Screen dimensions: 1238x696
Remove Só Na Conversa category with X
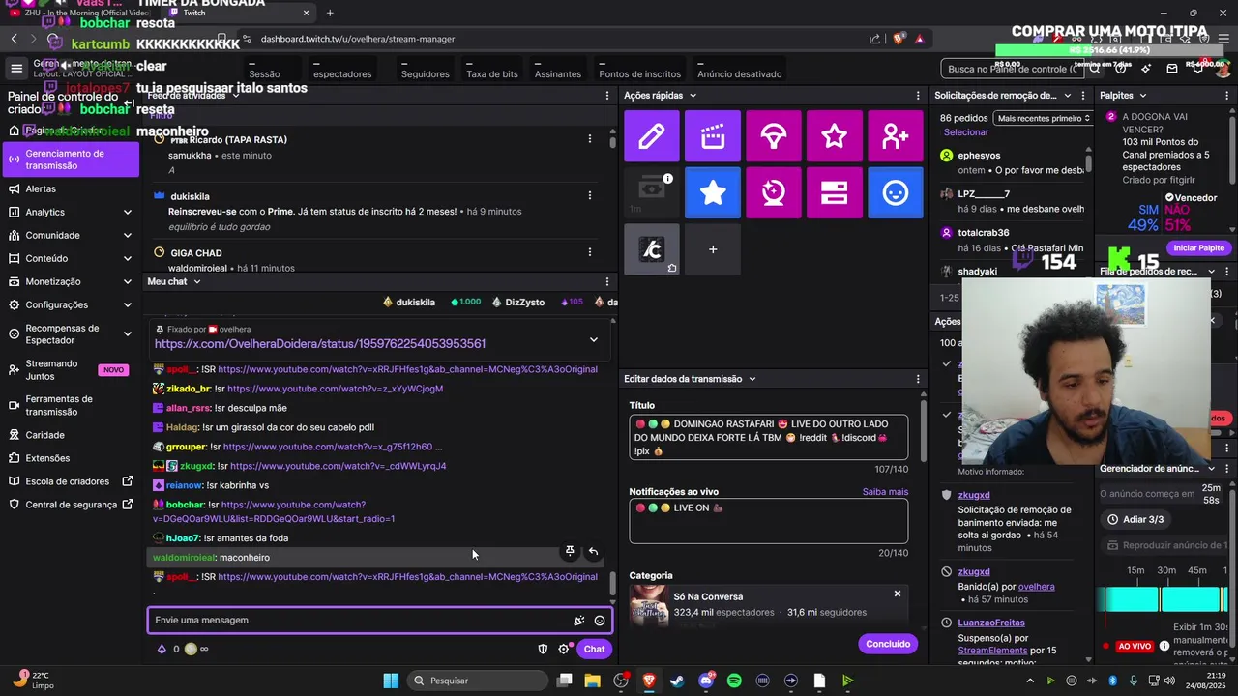(x=898, y=594)
